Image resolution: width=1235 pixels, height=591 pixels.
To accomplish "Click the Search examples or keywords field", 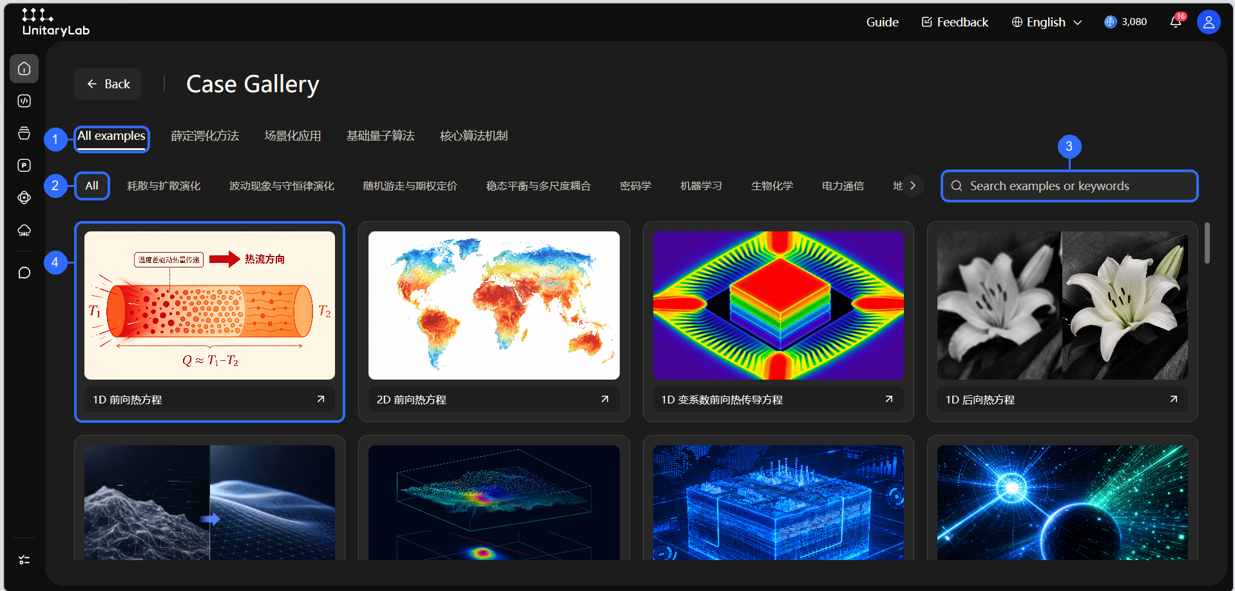I will coord(1069,186).
